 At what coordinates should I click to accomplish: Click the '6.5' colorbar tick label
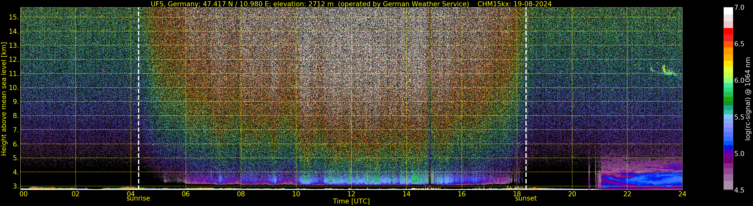739,44
